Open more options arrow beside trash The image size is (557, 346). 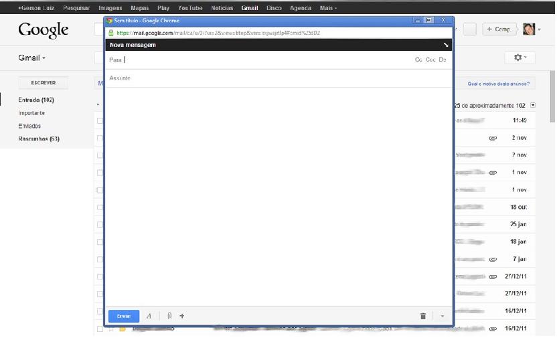click(x=443, y=316)
